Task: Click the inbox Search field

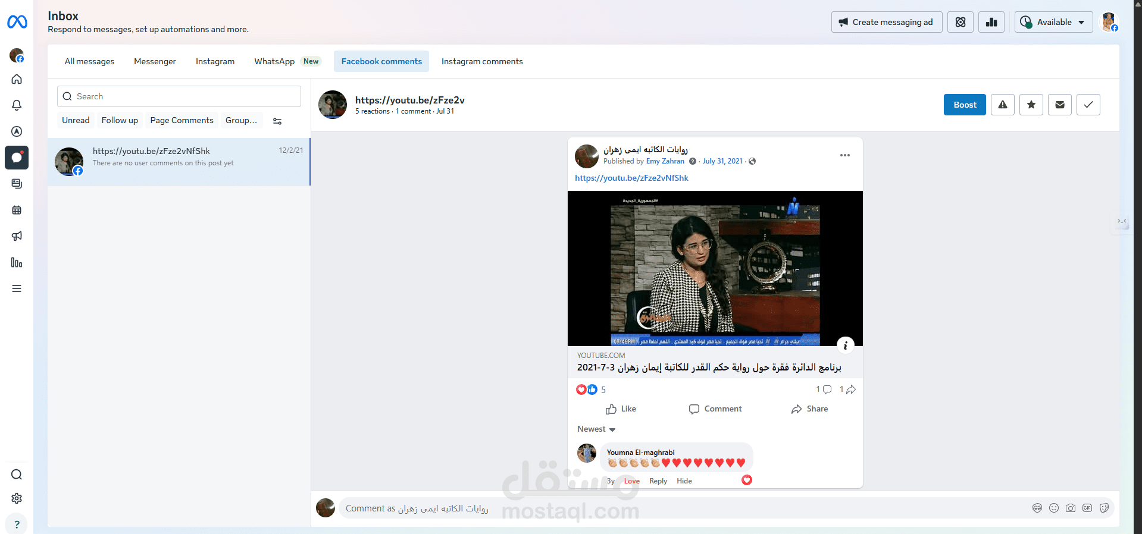Action: click(179, 96)
